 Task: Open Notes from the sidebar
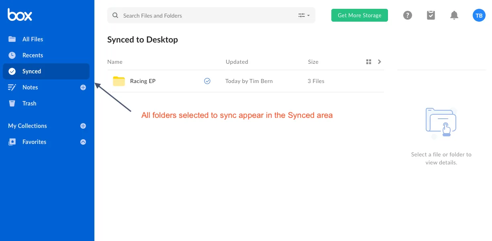[x=31, y=87]
